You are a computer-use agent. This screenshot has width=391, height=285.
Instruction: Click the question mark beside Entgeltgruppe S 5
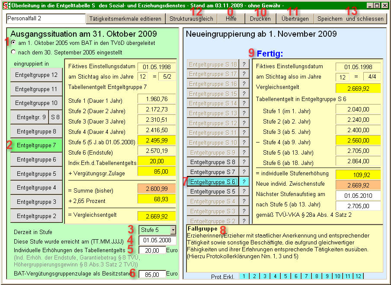[x=244, y=191]
